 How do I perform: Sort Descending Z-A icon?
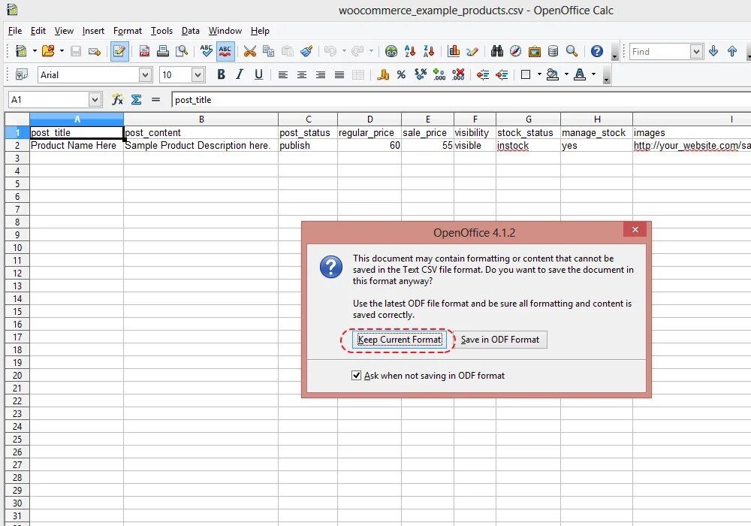(x=429, y=51)
